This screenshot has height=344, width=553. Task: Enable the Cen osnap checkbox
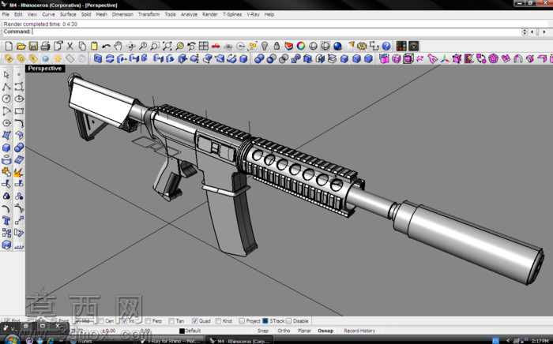101,321
